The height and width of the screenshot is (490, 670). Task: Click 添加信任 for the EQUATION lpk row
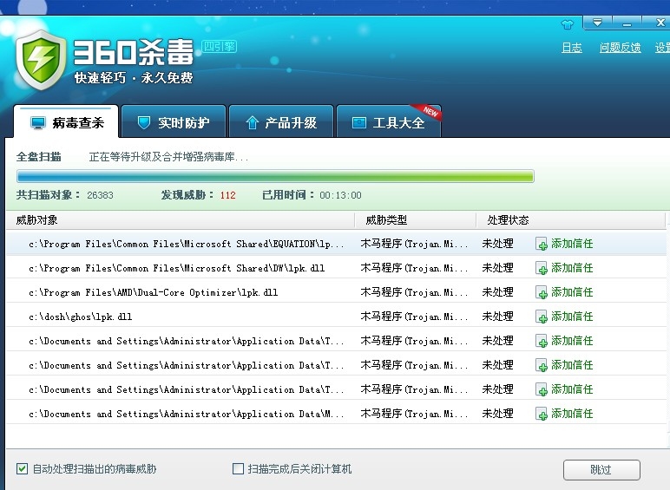tap(572, 244)
